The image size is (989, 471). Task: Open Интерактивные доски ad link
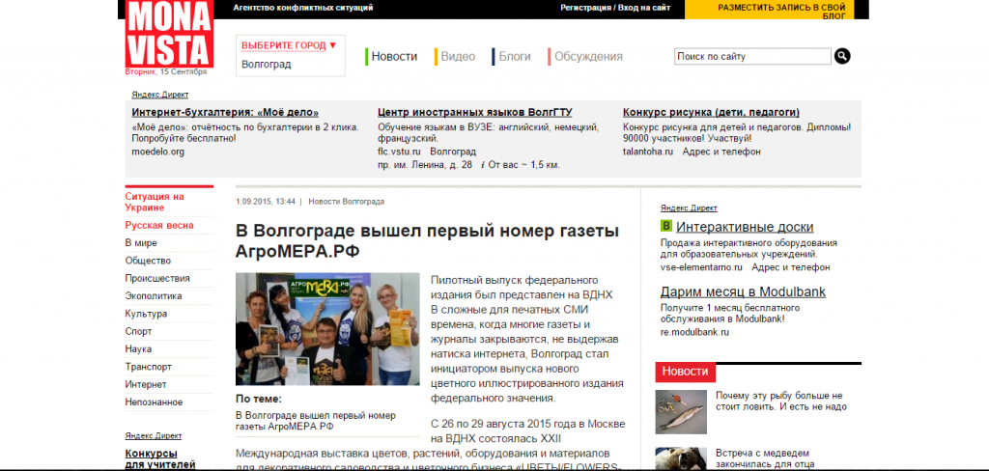click(745, 227)
